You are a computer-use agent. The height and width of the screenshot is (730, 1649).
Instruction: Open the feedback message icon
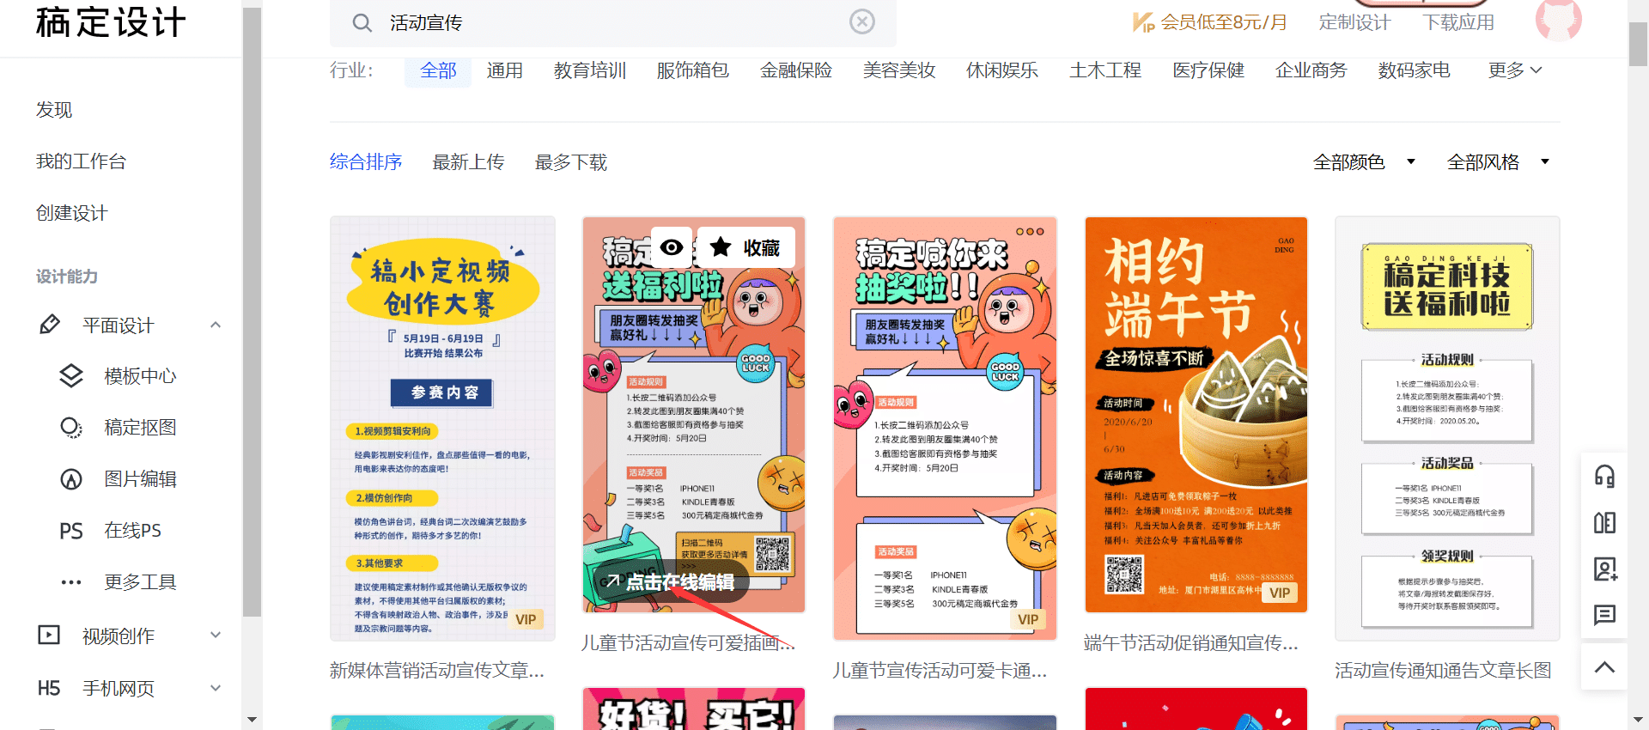1604,615
